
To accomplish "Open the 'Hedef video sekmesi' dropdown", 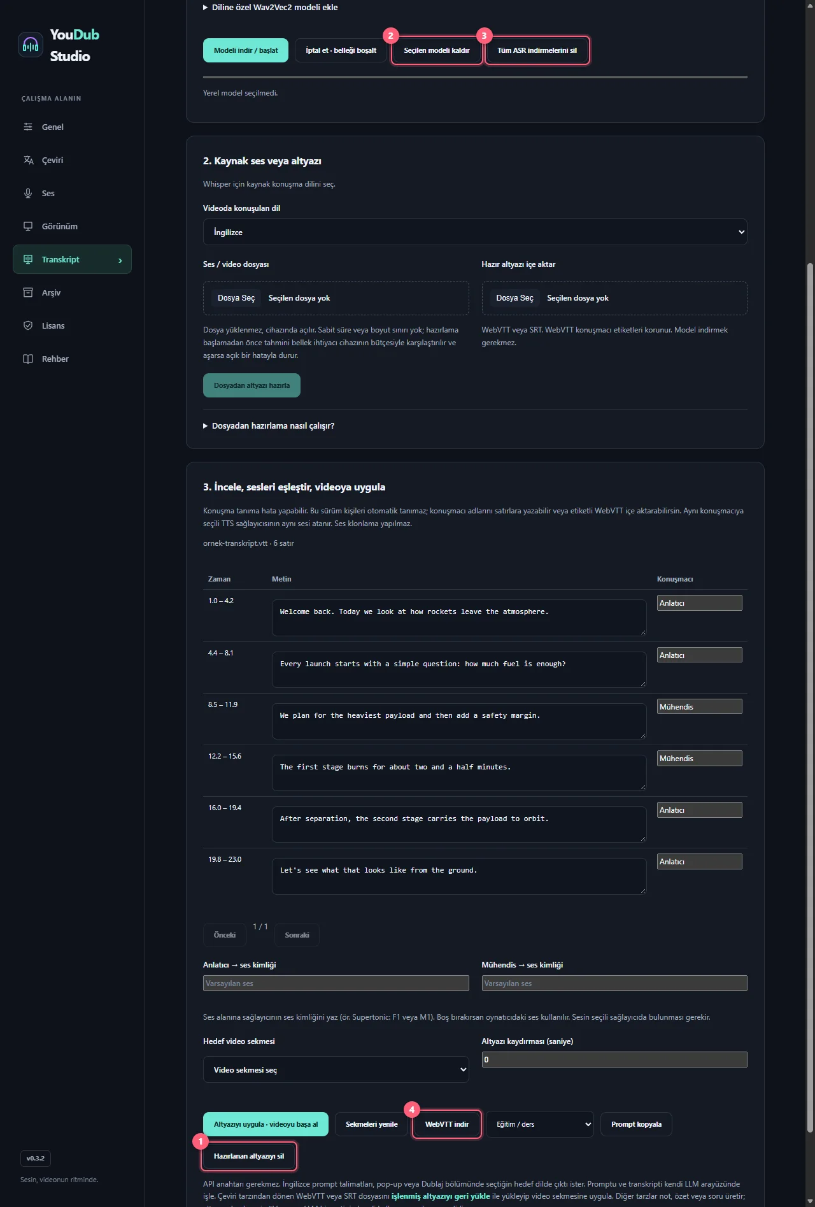I will 336,1069.
